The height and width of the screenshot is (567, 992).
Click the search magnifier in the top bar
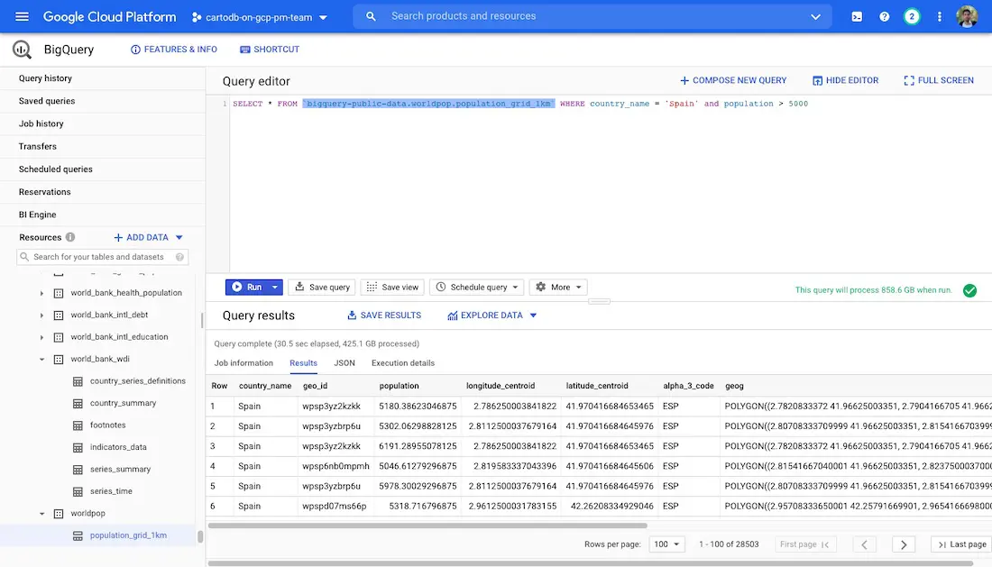tap(371, 15)
